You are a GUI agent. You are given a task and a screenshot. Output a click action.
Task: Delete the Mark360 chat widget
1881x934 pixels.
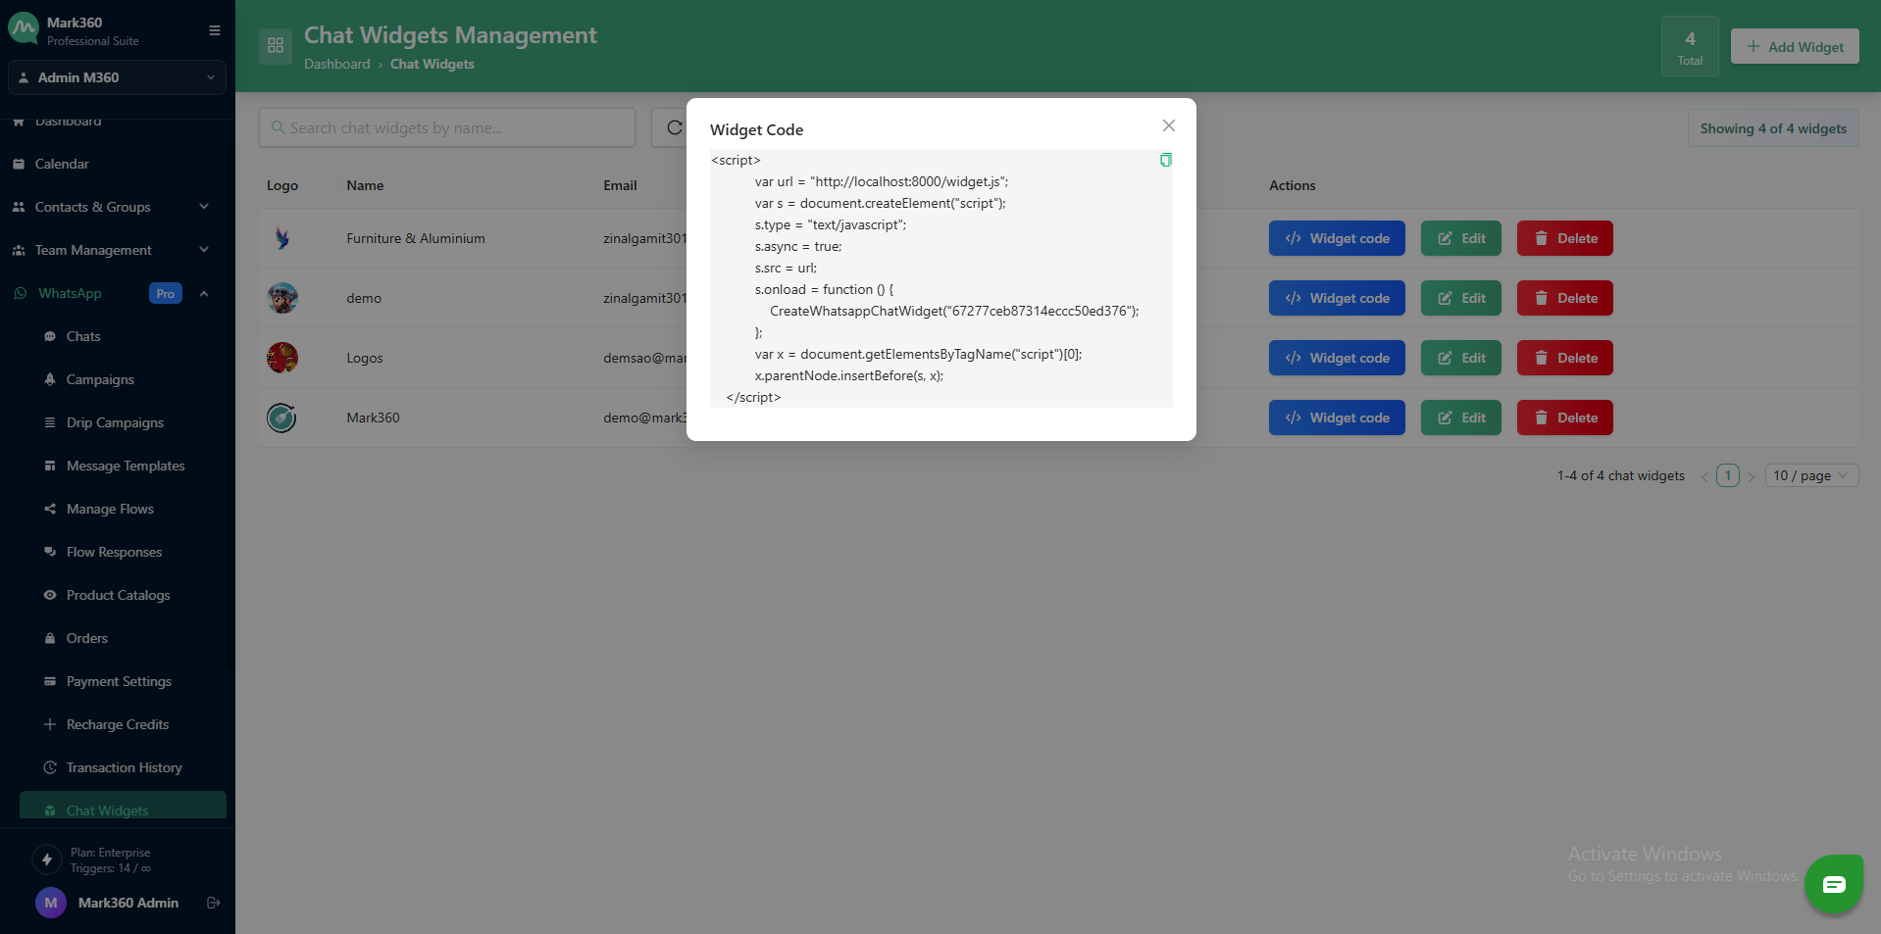(1564, 418)
